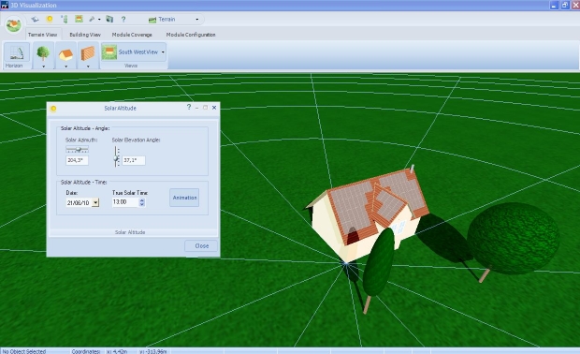
Task: Click the True Solar Time stepper arrows
Action: [x=141, y=202]
